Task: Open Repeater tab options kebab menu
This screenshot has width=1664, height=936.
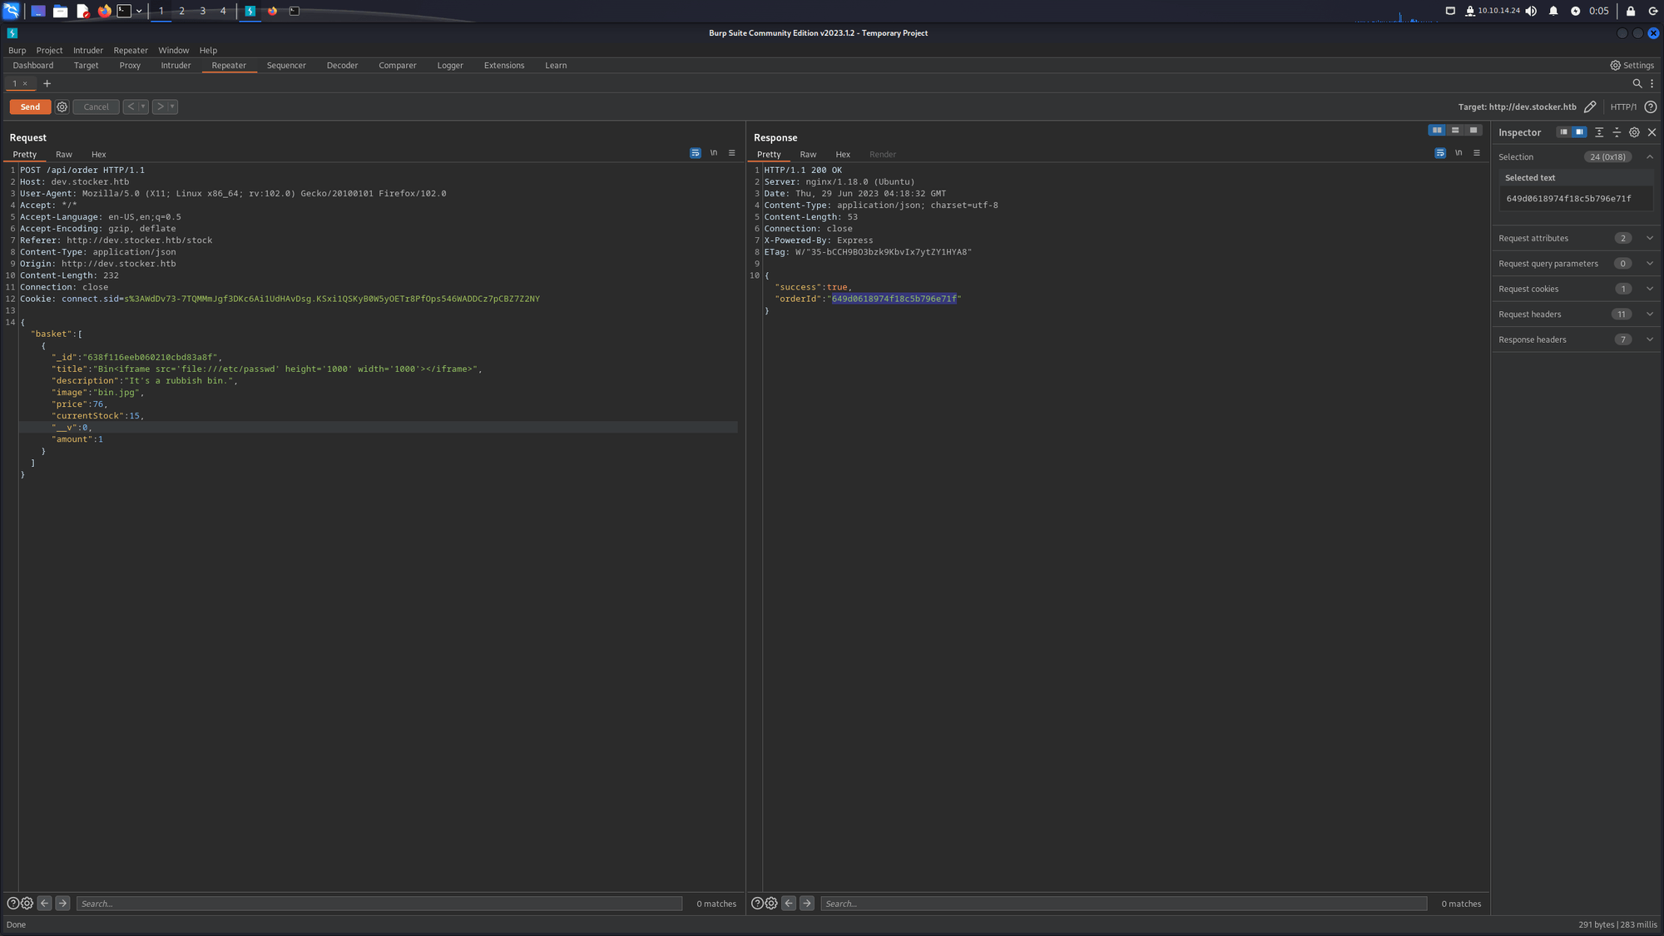Action: [x=1652, y=83]
